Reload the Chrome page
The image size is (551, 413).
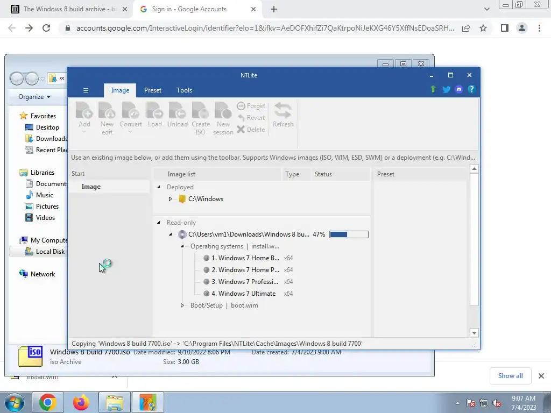click(x=46, y=28)
